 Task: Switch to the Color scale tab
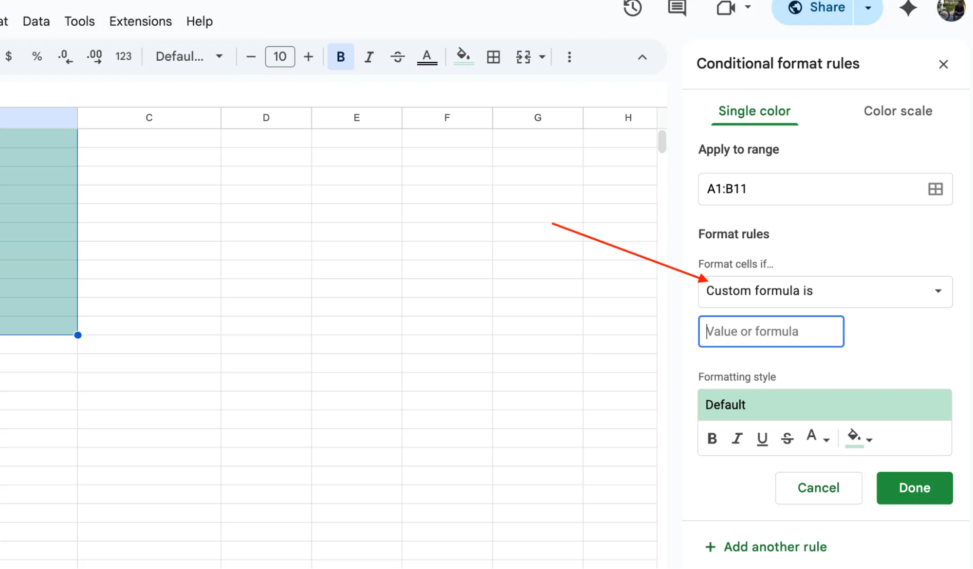click(897, 111)
